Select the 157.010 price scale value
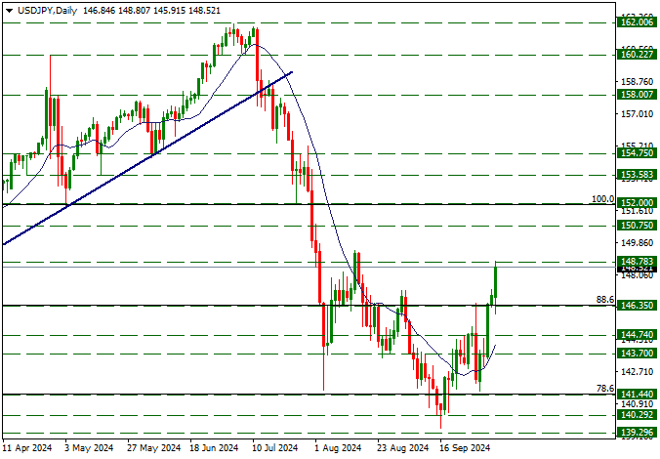Image resolution: width=660 pixels, height=459 pixels. [x=638, y=113]
